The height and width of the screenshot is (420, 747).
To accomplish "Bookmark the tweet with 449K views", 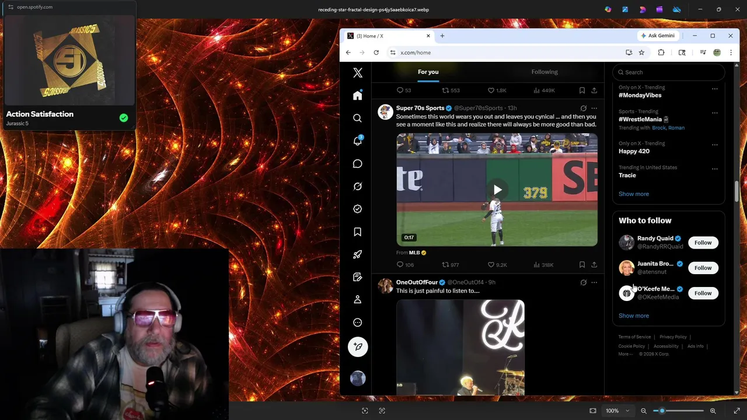I will [x=582, y=90].
